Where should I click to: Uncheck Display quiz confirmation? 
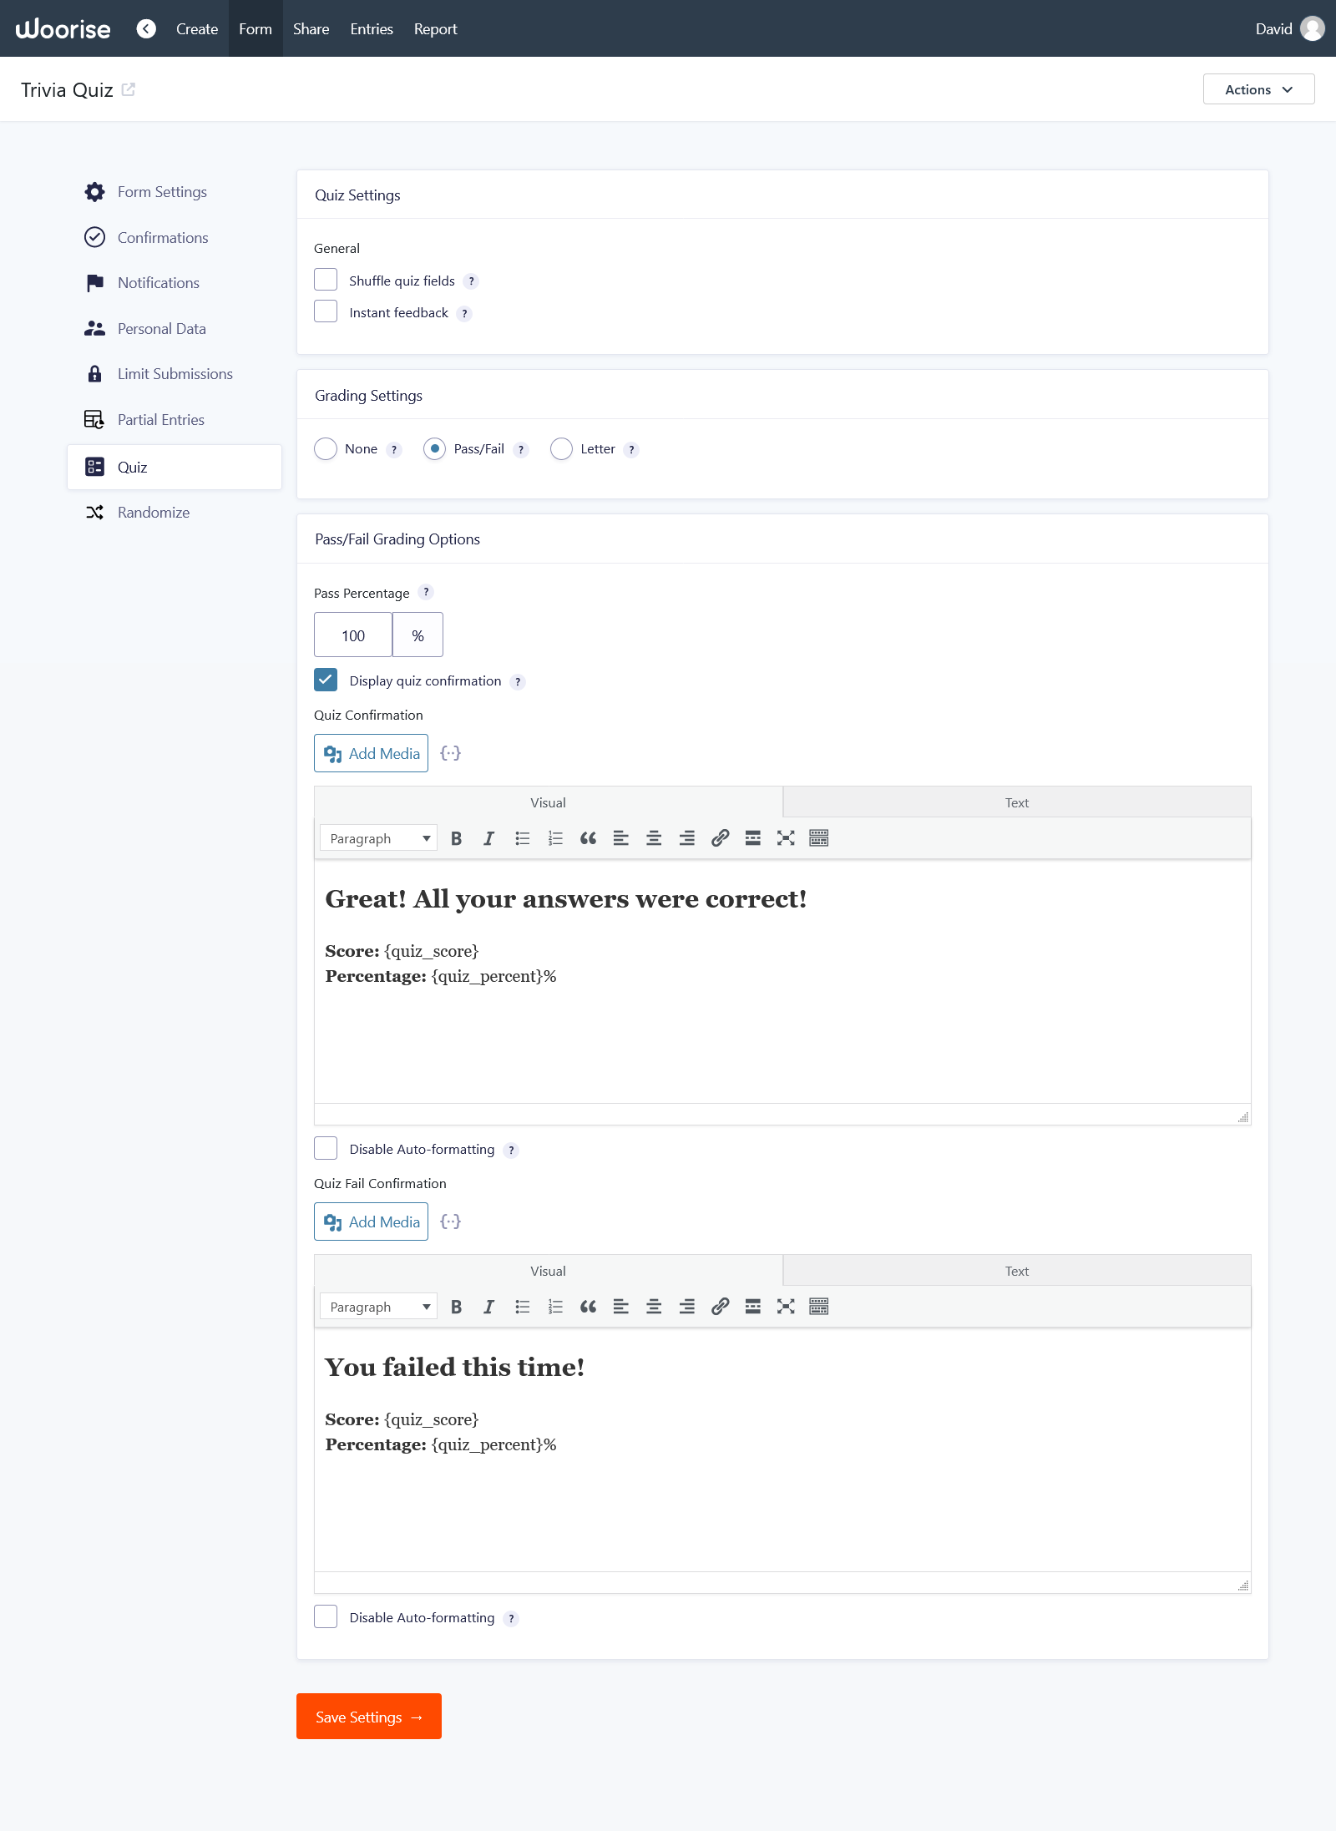point(326,680)
